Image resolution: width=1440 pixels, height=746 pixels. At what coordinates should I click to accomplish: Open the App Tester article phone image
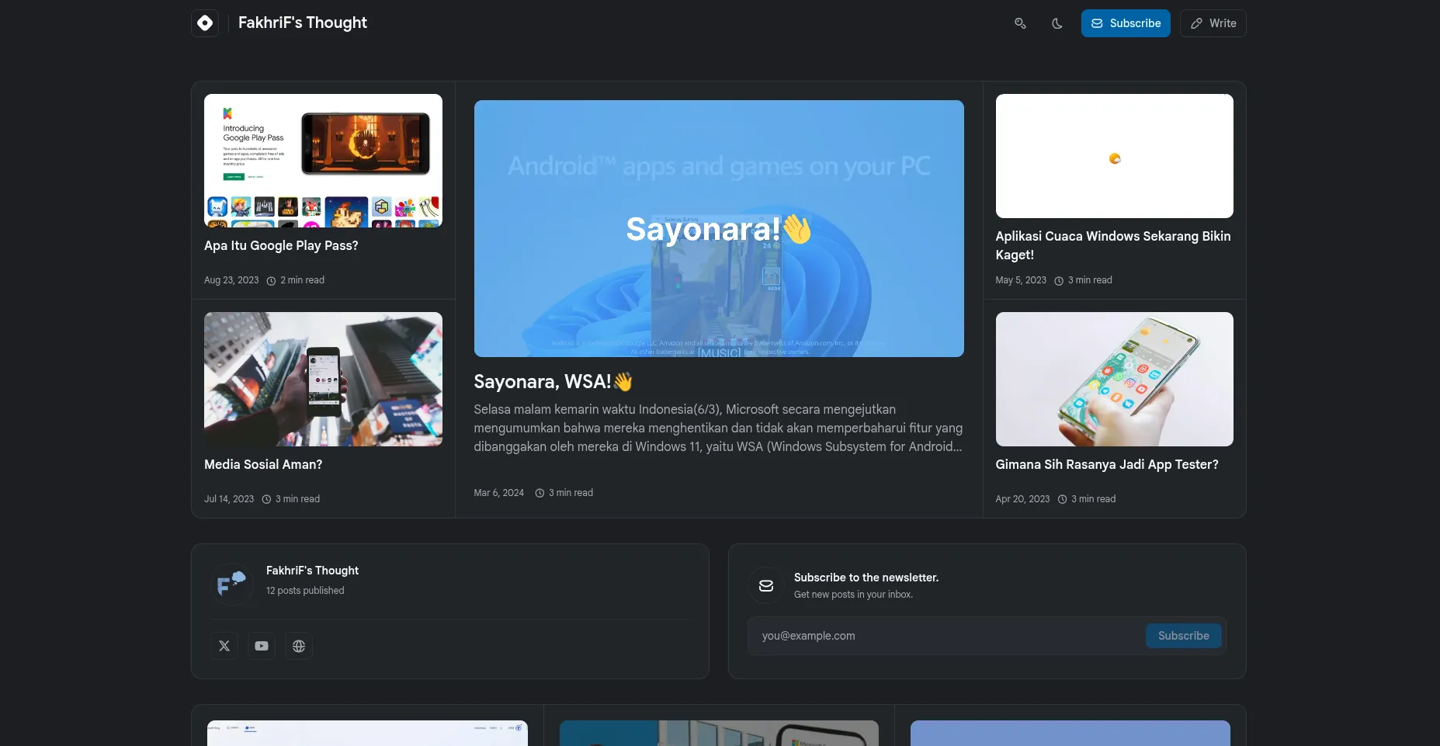1114,379
